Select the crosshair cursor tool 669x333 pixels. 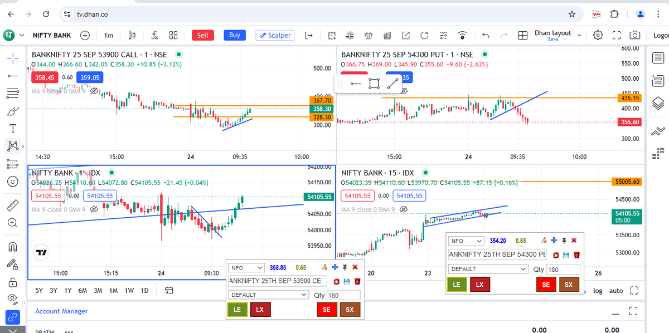coord(13,58)
